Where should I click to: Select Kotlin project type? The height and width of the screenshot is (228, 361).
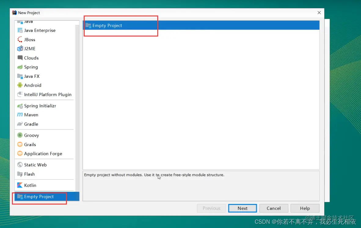point(44,185)
